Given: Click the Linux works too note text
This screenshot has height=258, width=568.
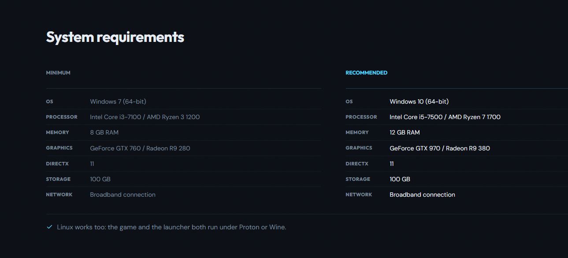Looking at the screenshot, I should pyautogui.click(x=172, y=227).
